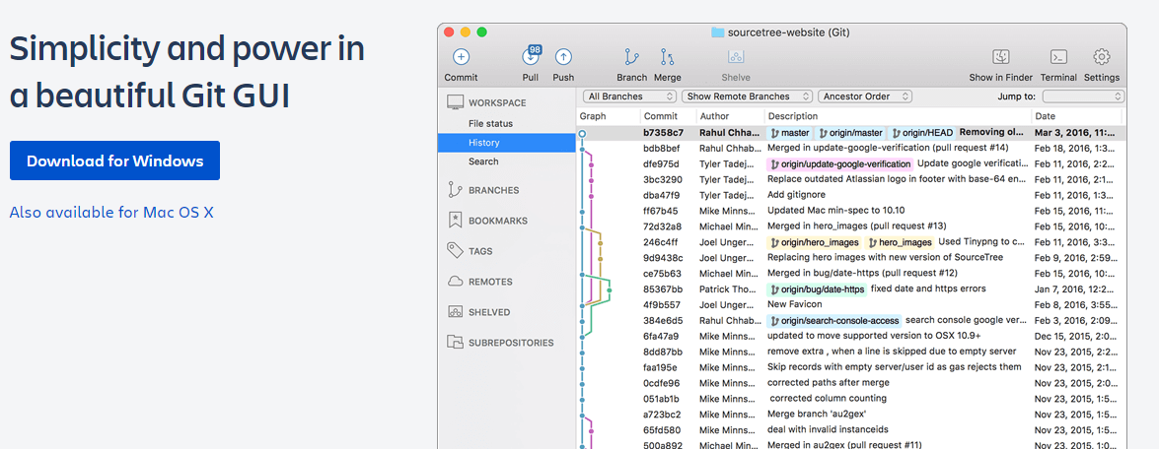Expand the BRANCHES sidebar section
This screenshot has width=1159, height=449.
(x=494, y=190)
